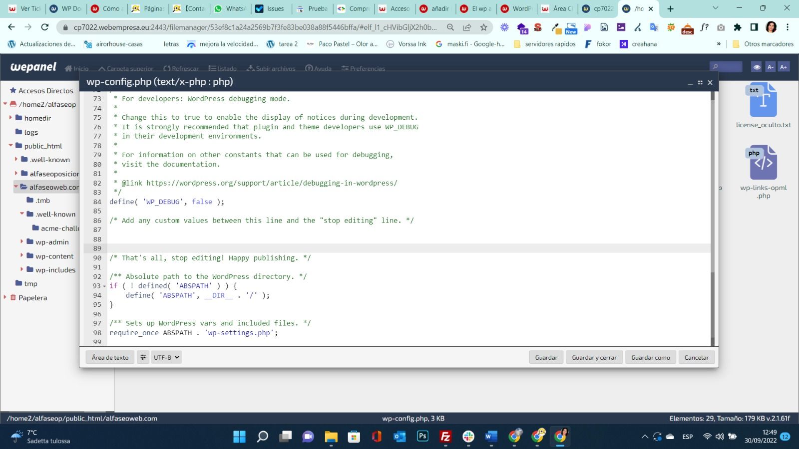Open the Issues browser tab
This screenshot has height=449, width=799.
coord(270,8)
